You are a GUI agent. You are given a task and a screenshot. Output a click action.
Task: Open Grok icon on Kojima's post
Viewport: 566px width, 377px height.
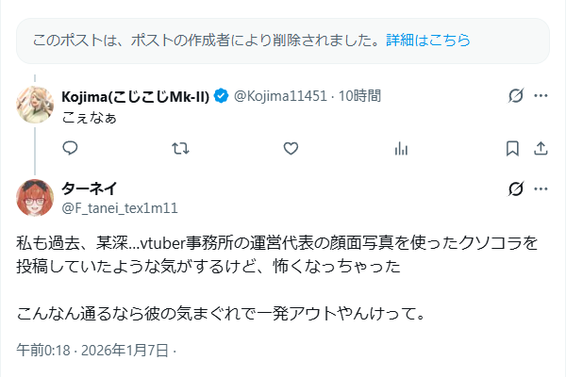tap(515, 95)
